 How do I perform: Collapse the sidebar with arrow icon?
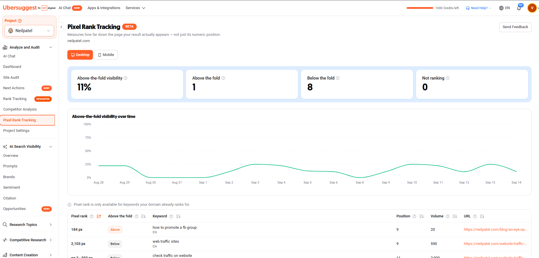[x=61, y=27]
